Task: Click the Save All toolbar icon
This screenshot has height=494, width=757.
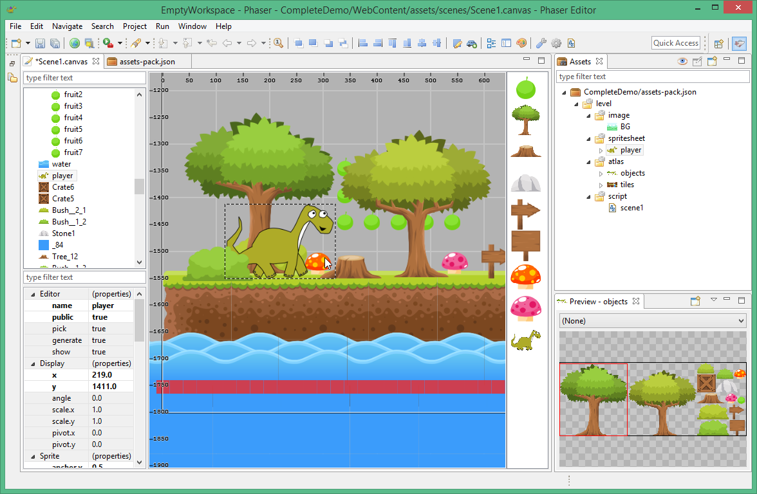Action: (55, 44)
